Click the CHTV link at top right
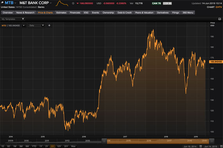 (x=219, y=7)
